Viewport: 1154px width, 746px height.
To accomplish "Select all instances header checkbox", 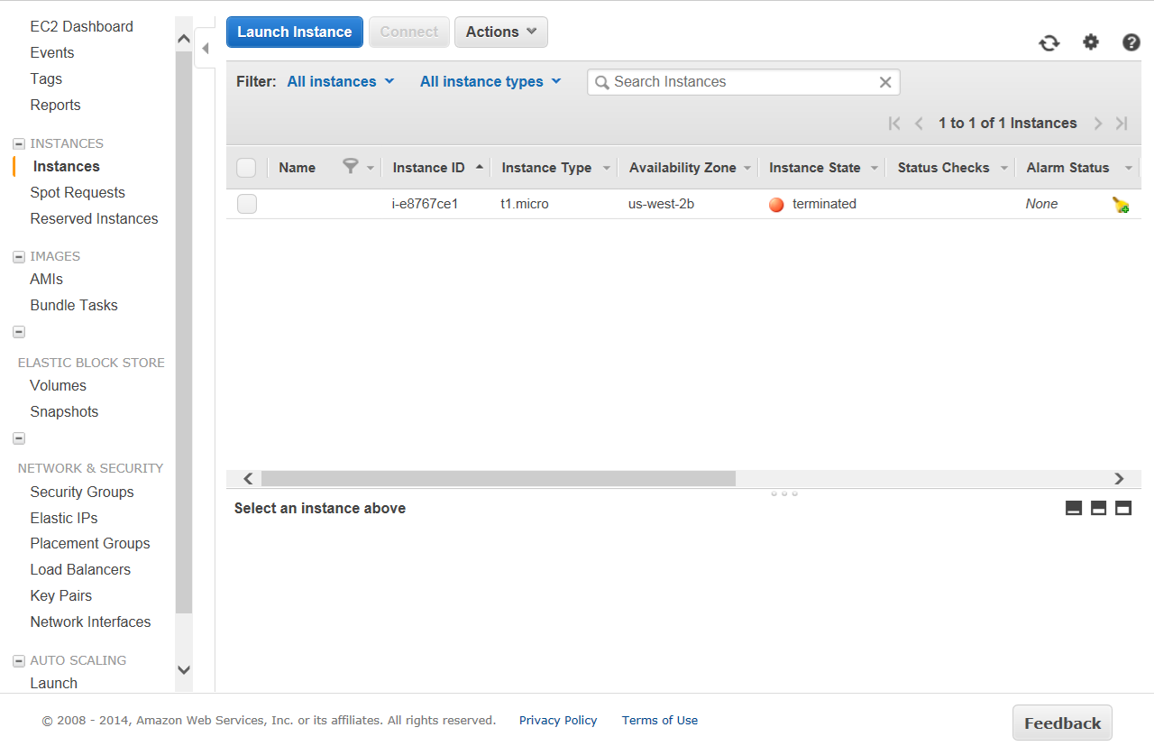I will pos(246,168).
